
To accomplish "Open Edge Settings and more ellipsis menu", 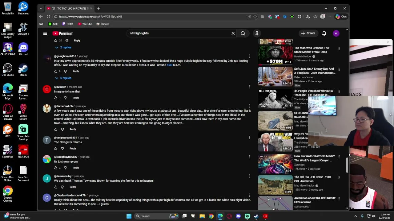I will [x=330, y=17].
